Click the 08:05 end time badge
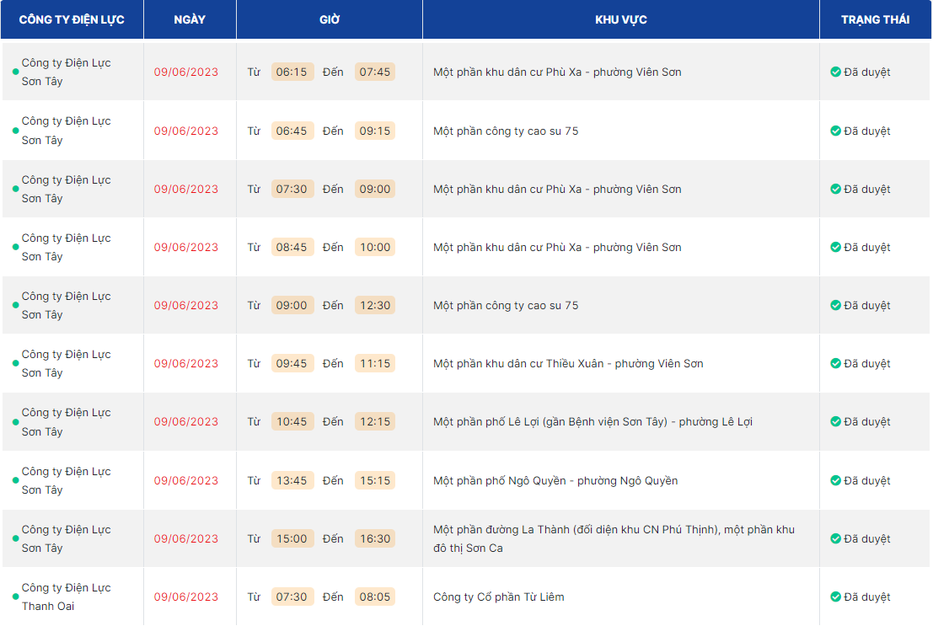Screen dimensions: 933x626 [375, 597]
